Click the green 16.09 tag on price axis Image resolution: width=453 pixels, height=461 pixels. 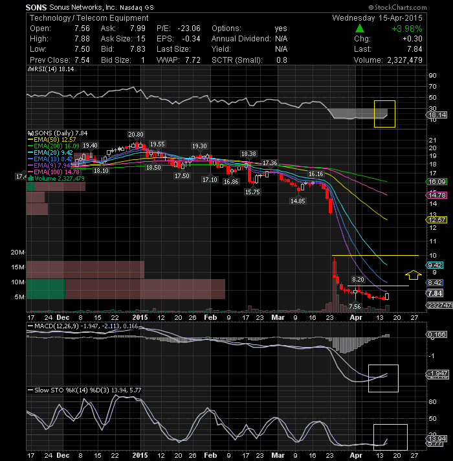437,182
